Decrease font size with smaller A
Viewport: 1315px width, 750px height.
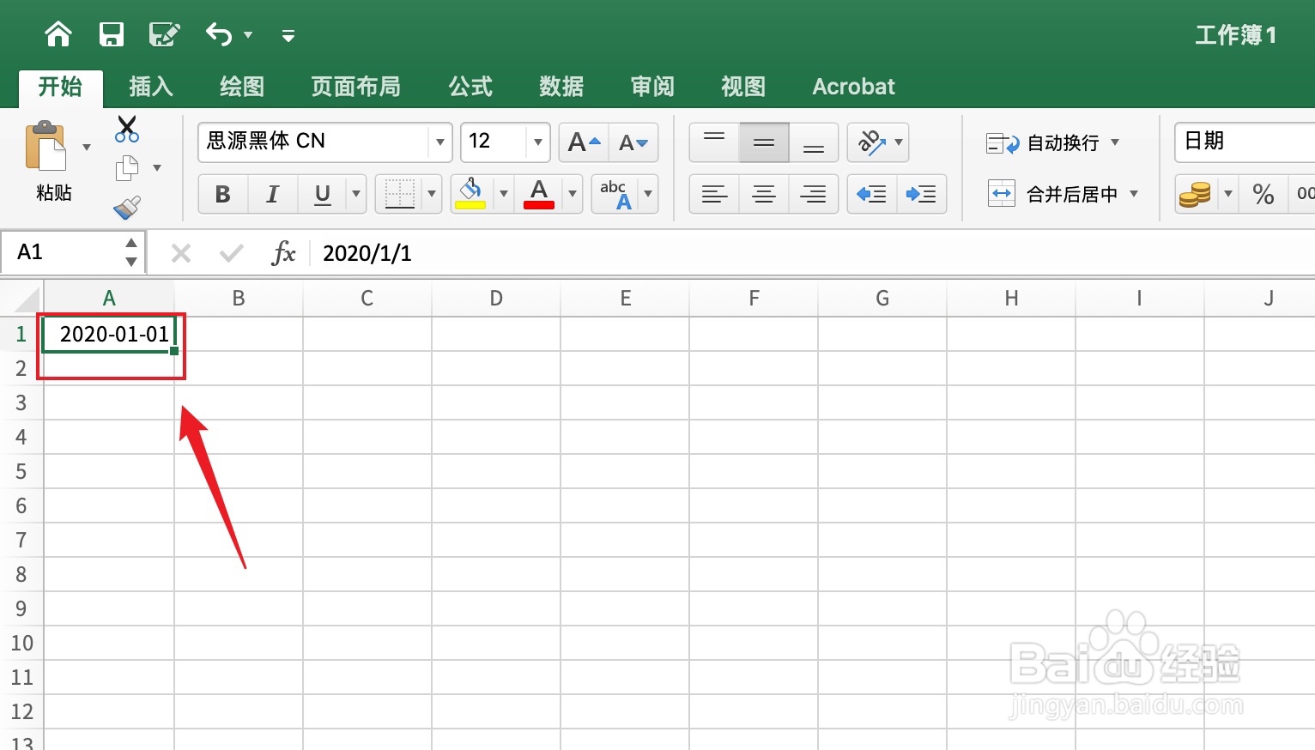click(x=633, y=142)
